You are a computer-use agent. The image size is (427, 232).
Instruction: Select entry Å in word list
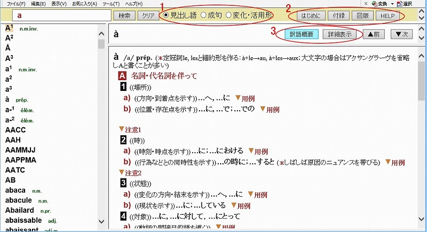pyautogui.click(x=7, y=48)
